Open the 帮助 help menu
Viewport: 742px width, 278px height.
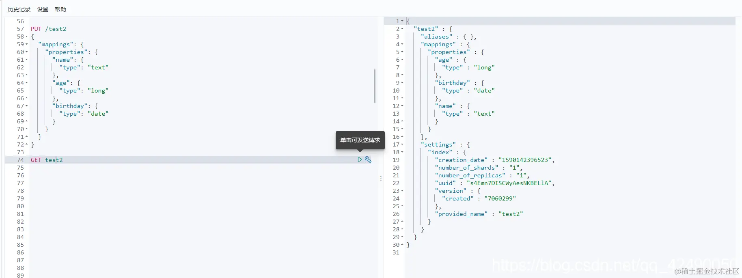point(60,9)
